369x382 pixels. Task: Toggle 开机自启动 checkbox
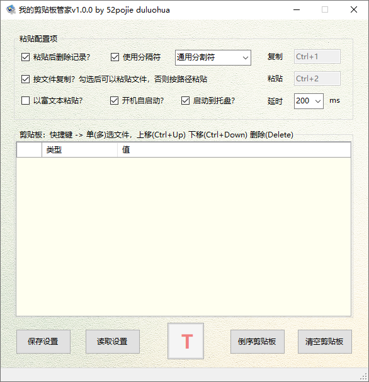tap(114, 101)
